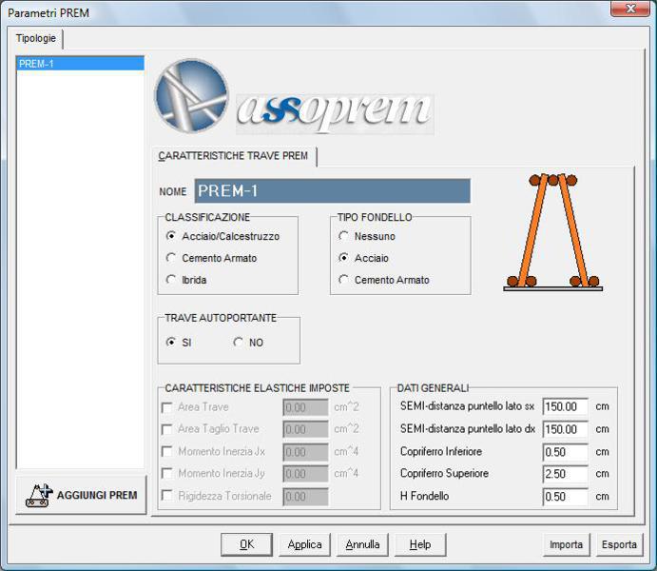Viewport: 657px width, 571px height.
Task: Close the Parametri PREM dialog
Action: [630, 9]
